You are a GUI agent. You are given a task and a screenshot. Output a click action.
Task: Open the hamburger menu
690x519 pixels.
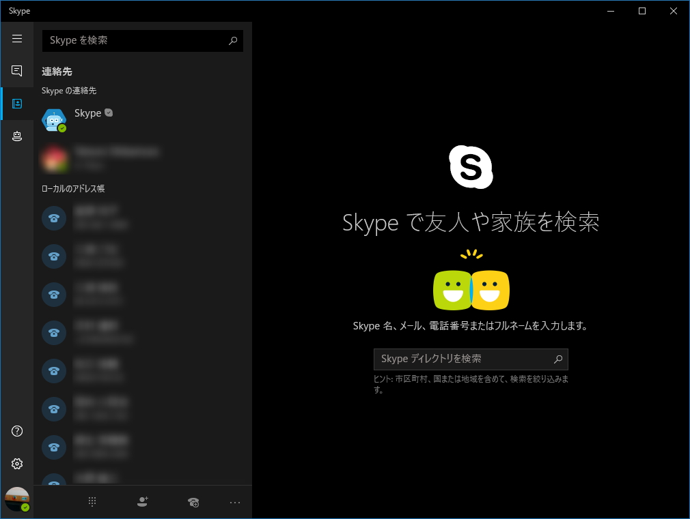(x=16, y=39)
